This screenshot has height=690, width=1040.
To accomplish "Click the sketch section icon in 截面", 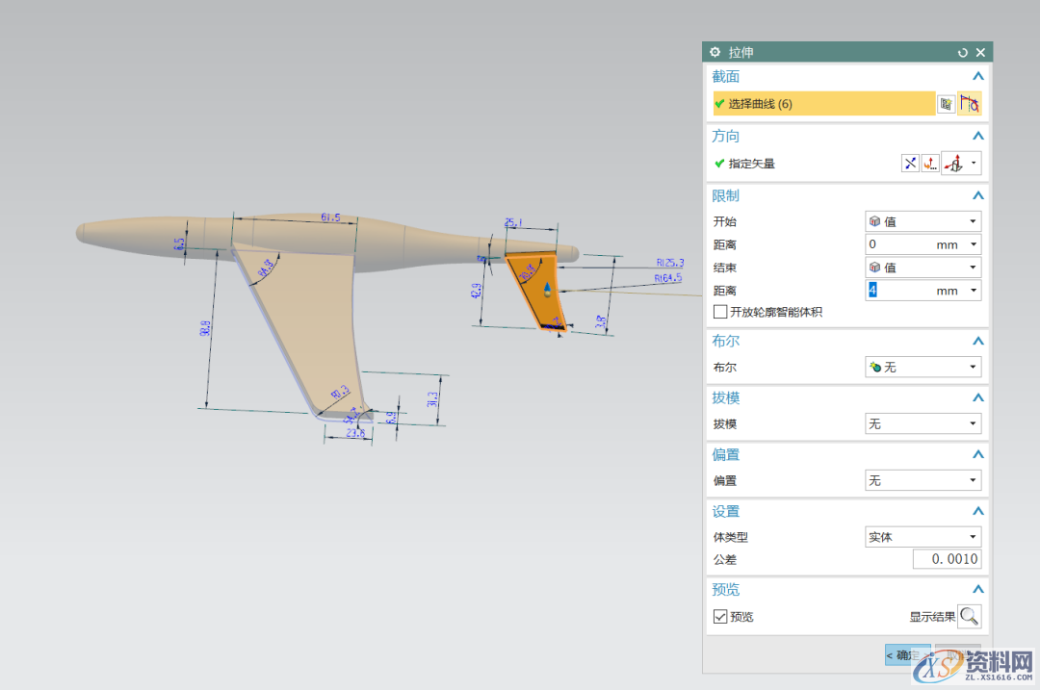I will (947, 104).
